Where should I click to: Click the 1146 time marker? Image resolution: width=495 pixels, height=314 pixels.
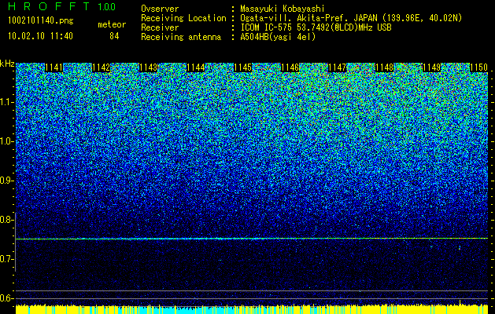point(290,68)
